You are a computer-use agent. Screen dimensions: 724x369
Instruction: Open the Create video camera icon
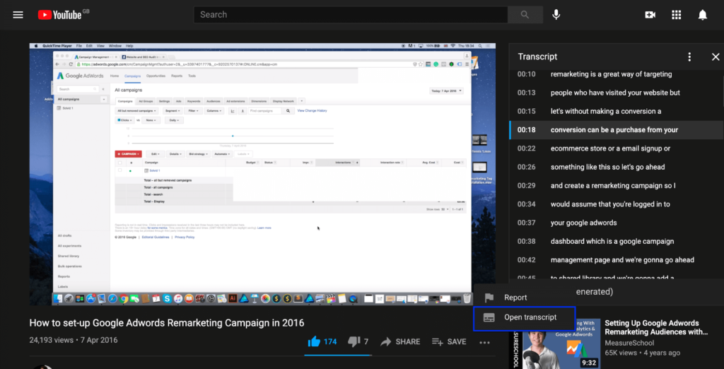pyautogui.click(x=650, y=15)
